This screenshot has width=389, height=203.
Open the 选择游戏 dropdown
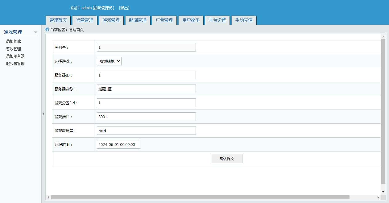pyautogui.click(x=109, y=61)
